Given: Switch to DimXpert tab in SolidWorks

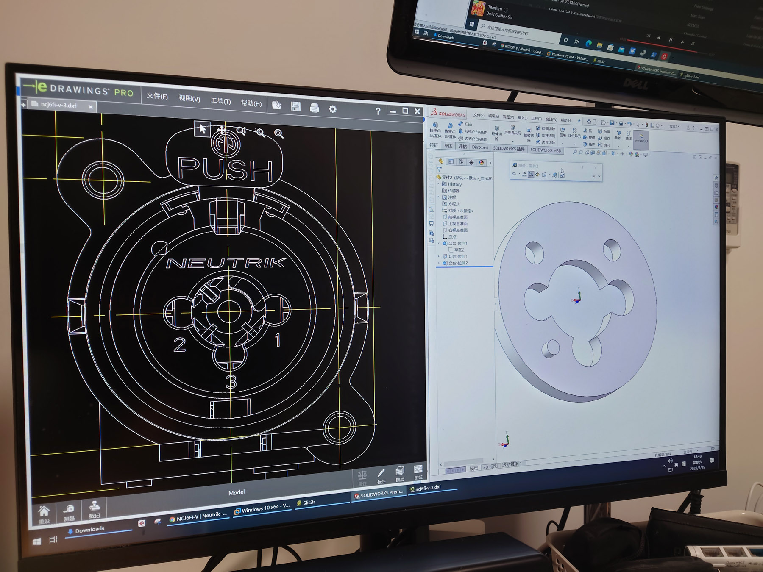Looking at the screenshot, I should (x=480, y=147).
